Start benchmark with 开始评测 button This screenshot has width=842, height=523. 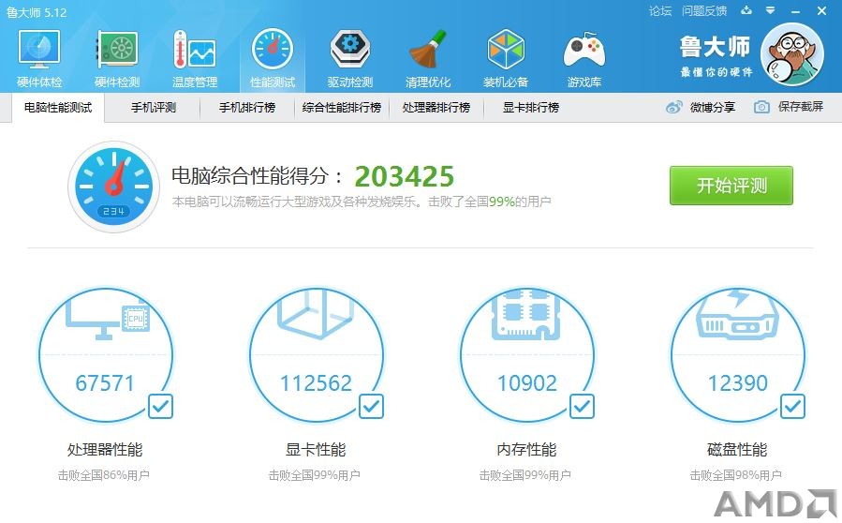coord(731,186)
